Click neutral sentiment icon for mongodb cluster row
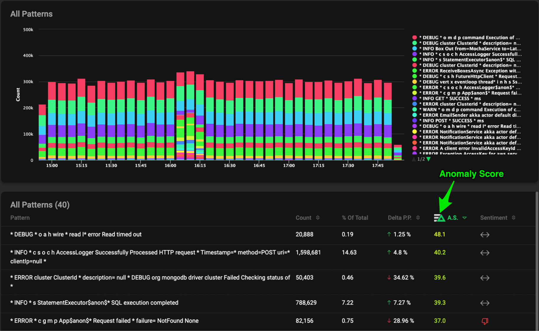 pyautogui.click(x=485, y=278)
